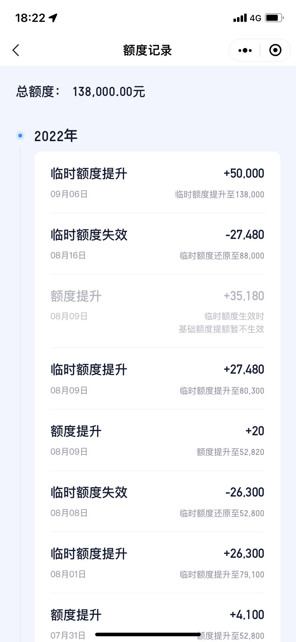Open the 额度提升 +20 record
Viewport: 296px width, 642px height.
coord(157,440)
